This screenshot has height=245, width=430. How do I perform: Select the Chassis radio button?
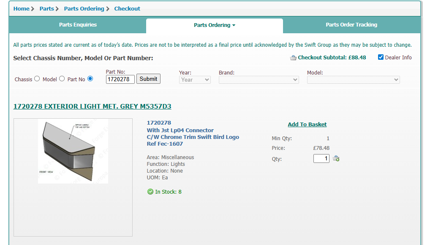click(37, 79)
